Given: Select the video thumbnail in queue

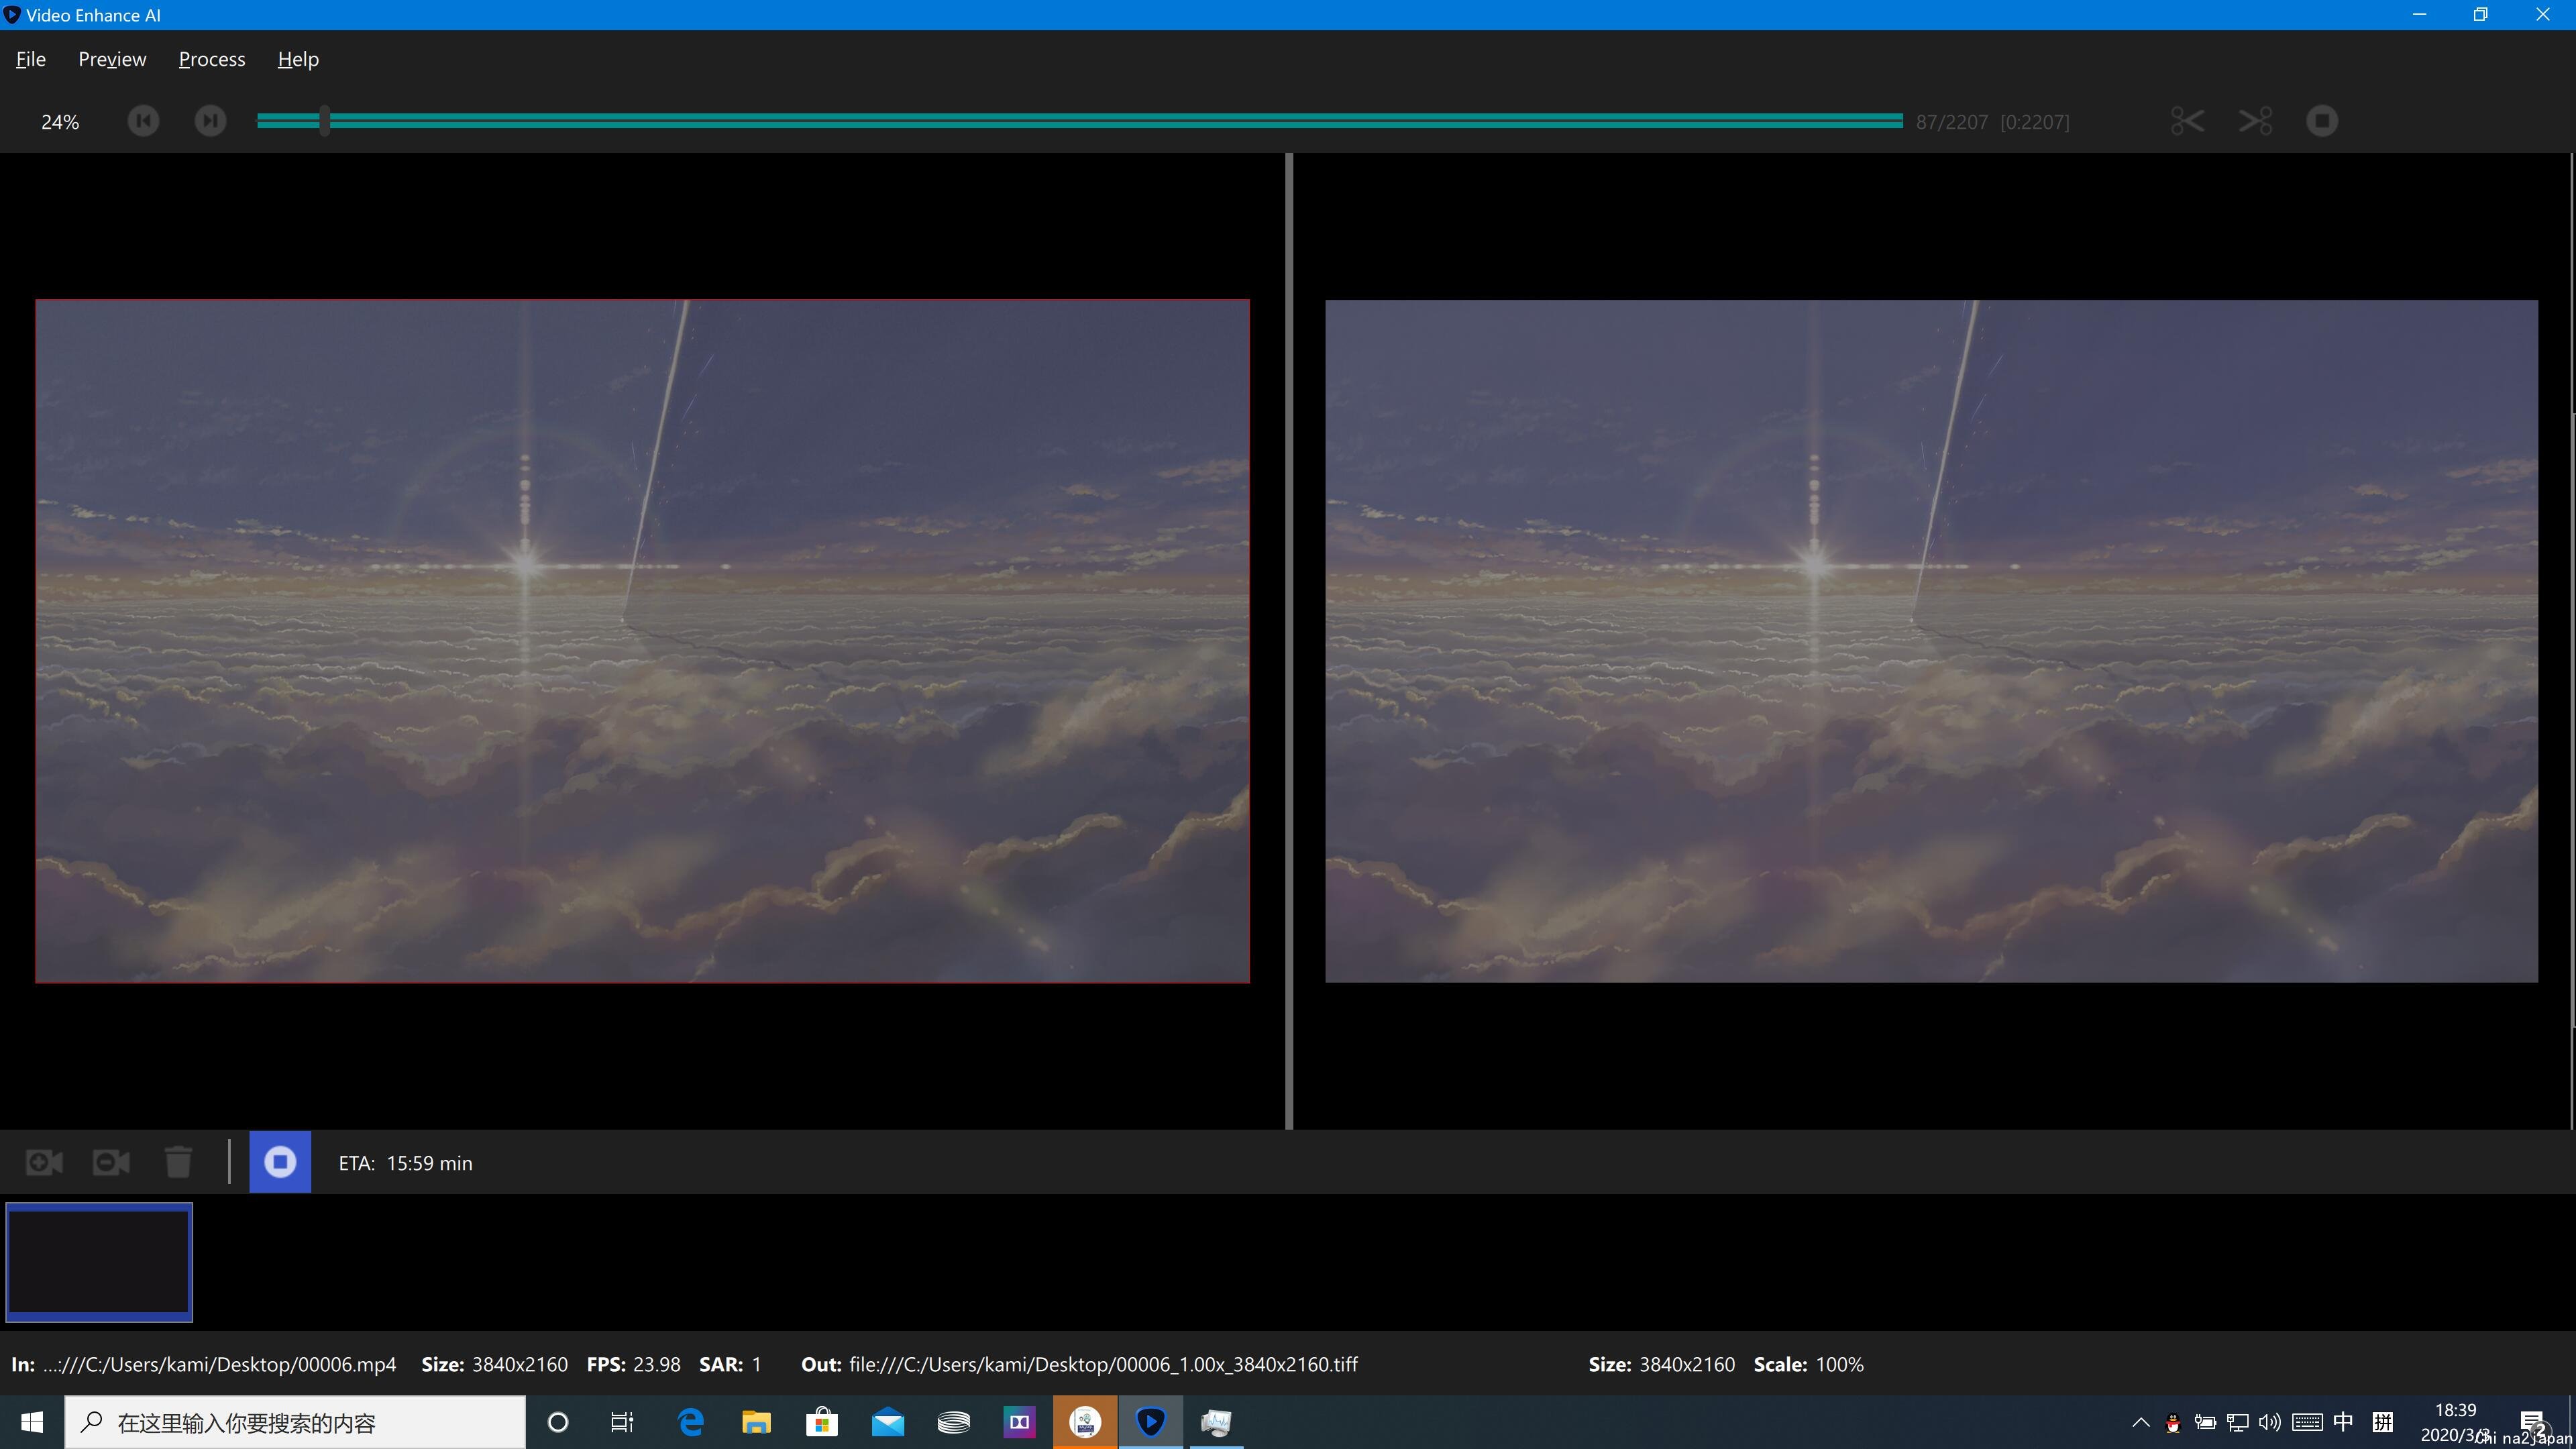Looking at the screenshot, I should [99, 1262].
